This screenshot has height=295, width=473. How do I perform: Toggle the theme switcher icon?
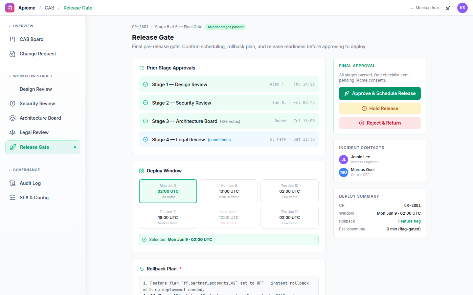pyautogui.click(x=448, y=8)
